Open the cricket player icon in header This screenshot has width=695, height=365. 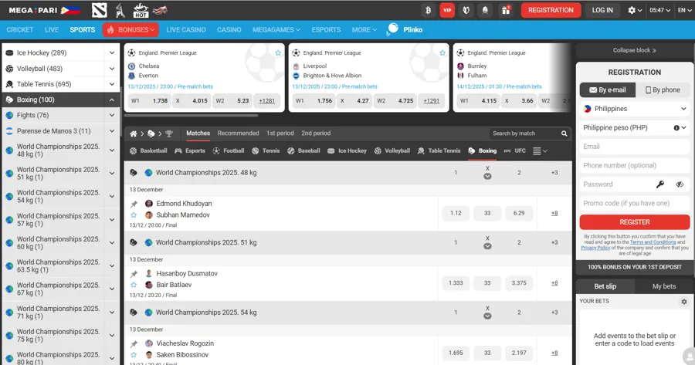click(120, 10)
